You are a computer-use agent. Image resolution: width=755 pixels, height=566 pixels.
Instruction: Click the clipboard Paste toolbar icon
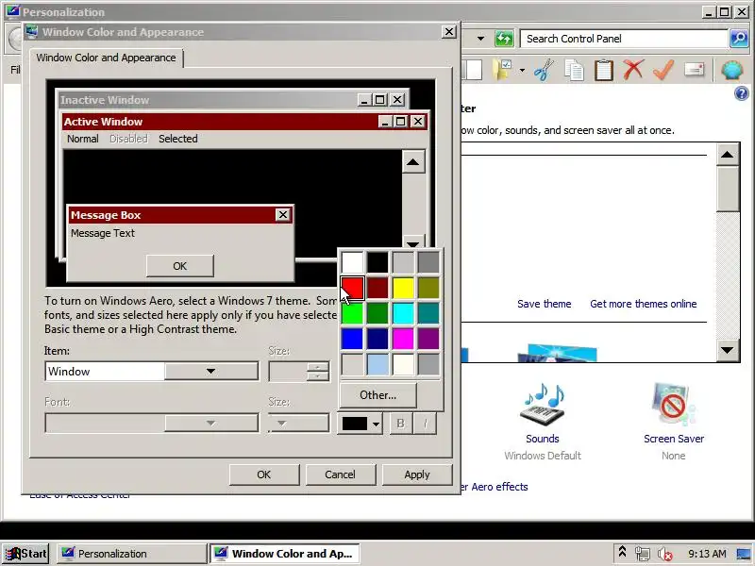tap(604, 70)
